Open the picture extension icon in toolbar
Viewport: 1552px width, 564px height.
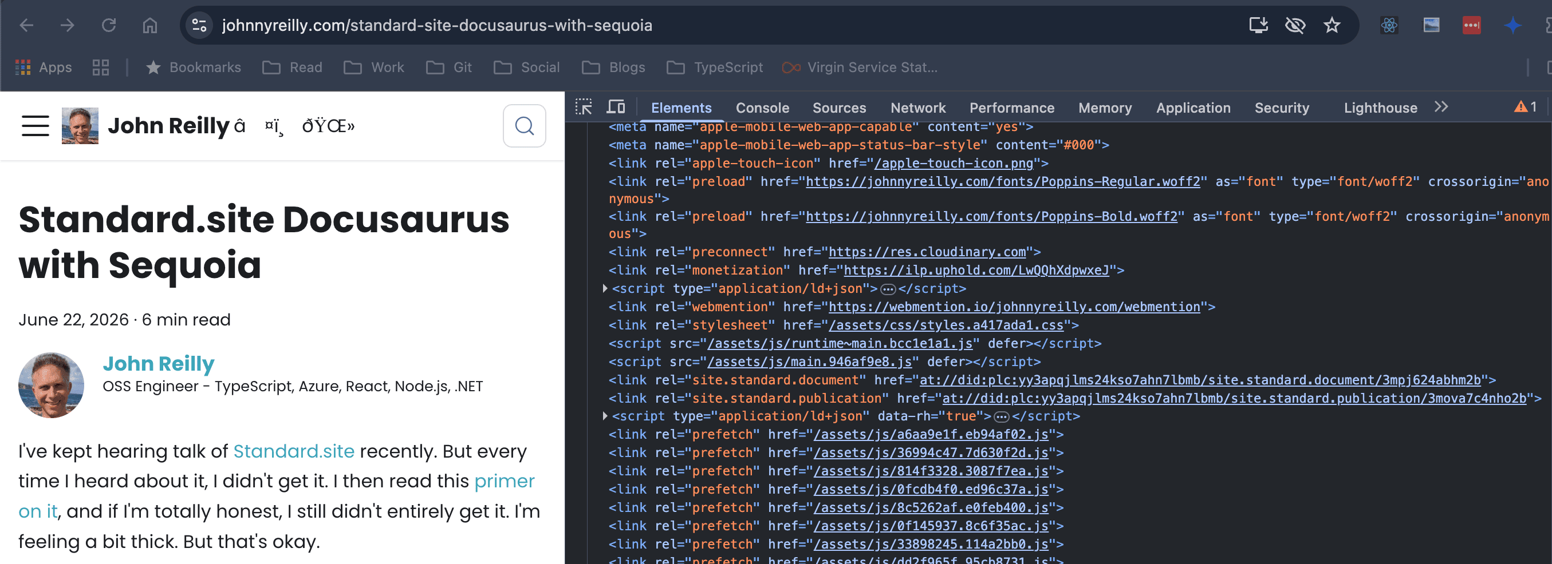point(1432,25)
